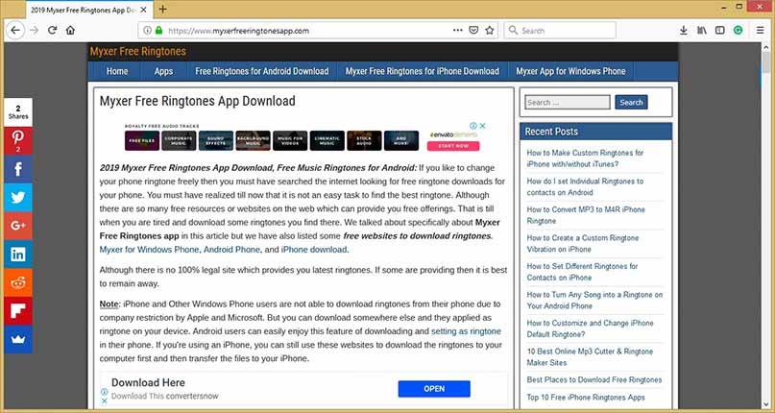
Task: Go to Myxer App for Windows Phone
Action: (570, 71)
